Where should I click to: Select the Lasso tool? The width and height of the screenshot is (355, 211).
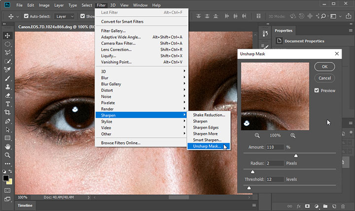coord(8,53)
